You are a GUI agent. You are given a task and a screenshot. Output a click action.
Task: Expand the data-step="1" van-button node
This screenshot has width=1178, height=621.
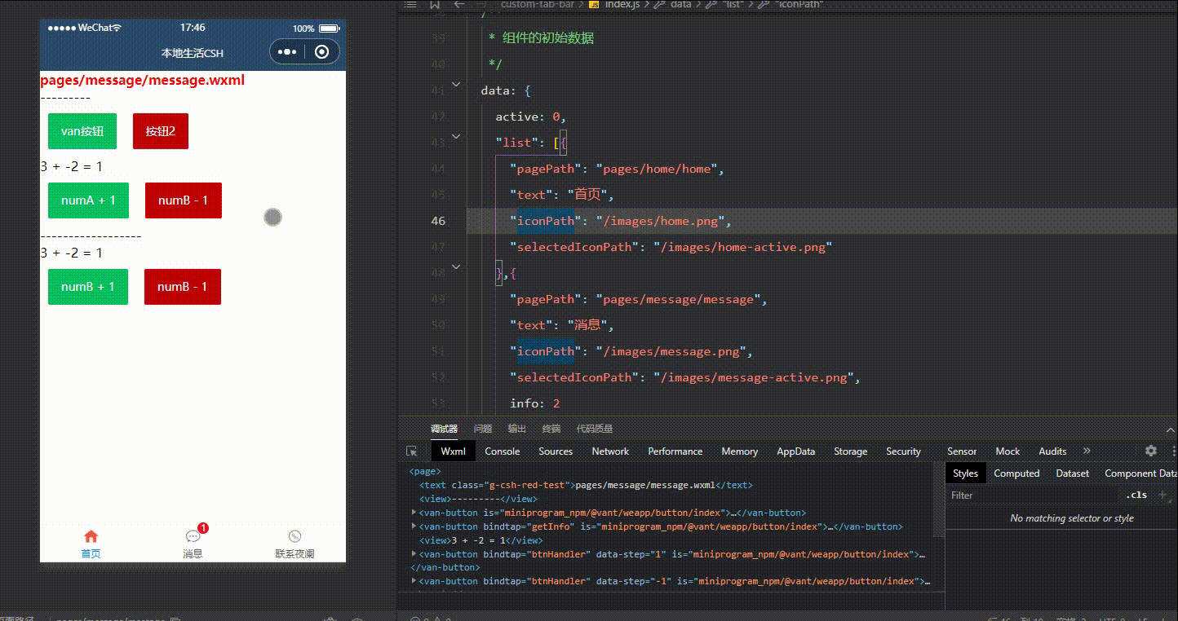coord(414,554)
